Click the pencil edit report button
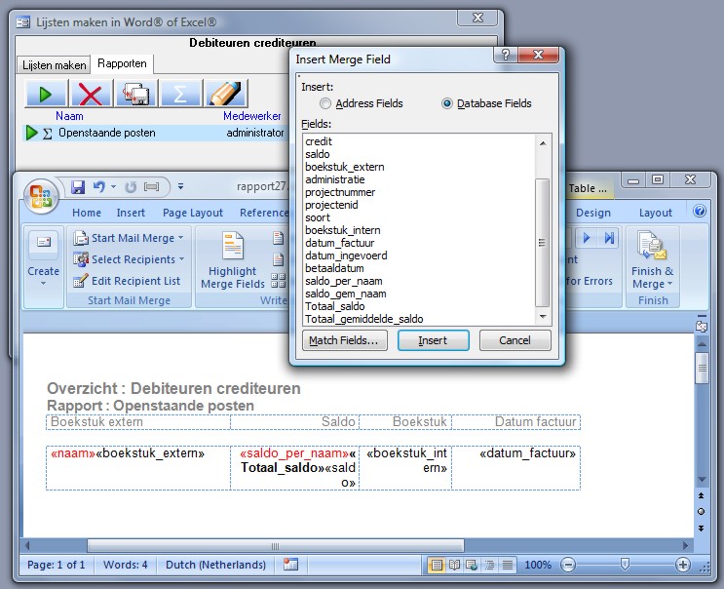 [225, 94]
